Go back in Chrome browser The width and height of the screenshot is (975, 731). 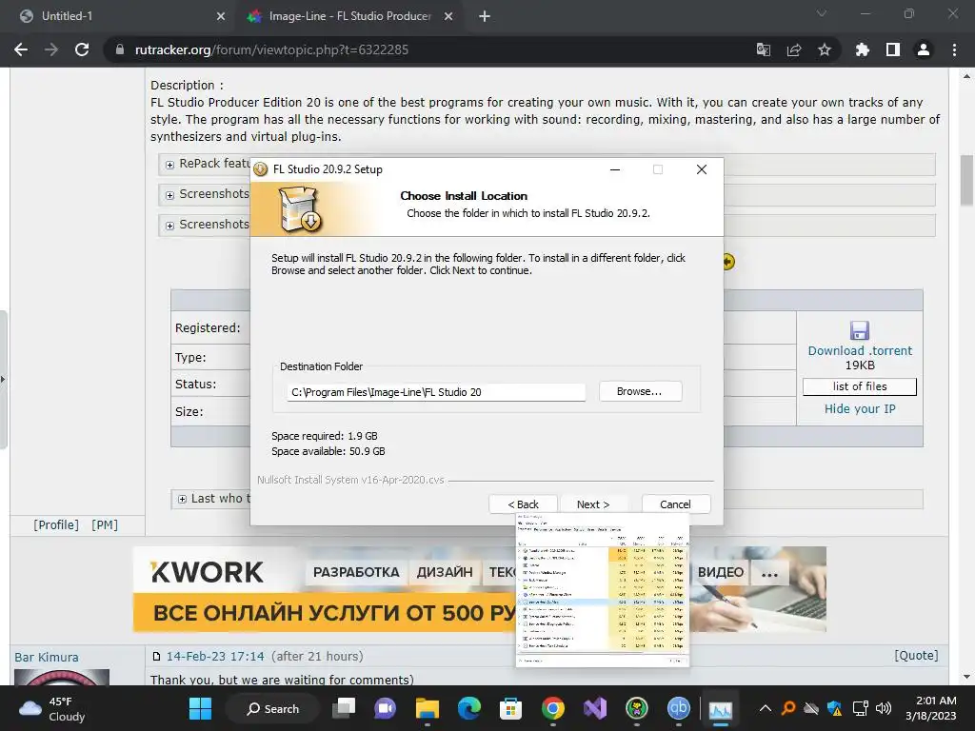[21, 49]
